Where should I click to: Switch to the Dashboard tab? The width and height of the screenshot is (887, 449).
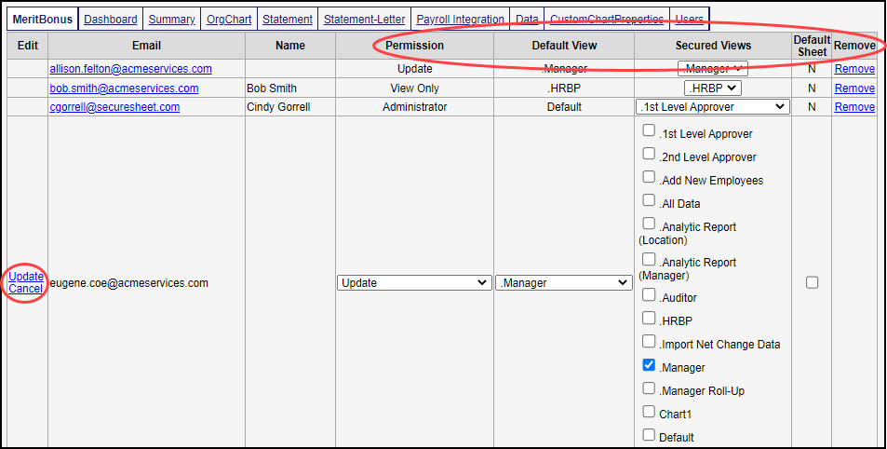tap(111, 19)
